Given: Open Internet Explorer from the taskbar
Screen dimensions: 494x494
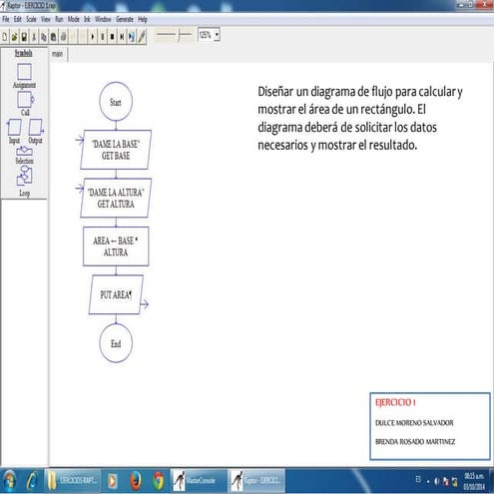Looking at the screenshot, I should click(32, 481).
